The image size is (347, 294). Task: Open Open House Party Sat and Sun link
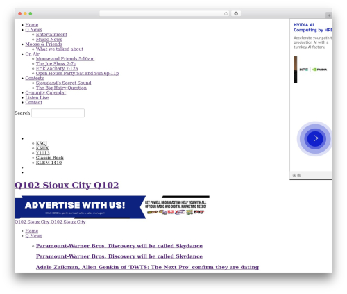point(77,74)
